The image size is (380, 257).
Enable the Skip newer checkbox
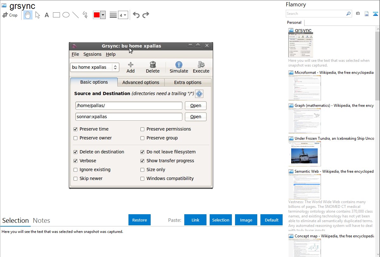tap(75, 179)
